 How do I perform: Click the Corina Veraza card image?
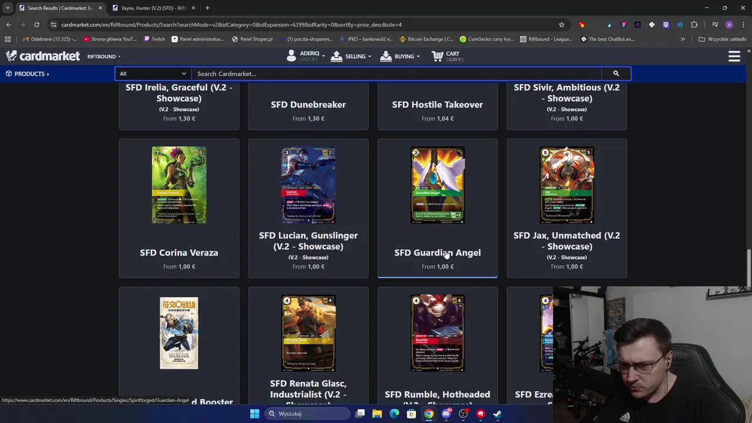pos(179,185)
